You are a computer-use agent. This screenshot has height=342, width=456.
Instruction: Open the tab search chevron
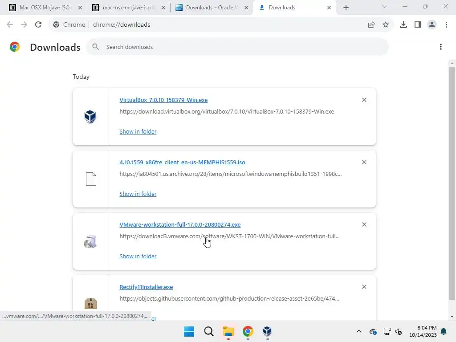tap(384, 6)
